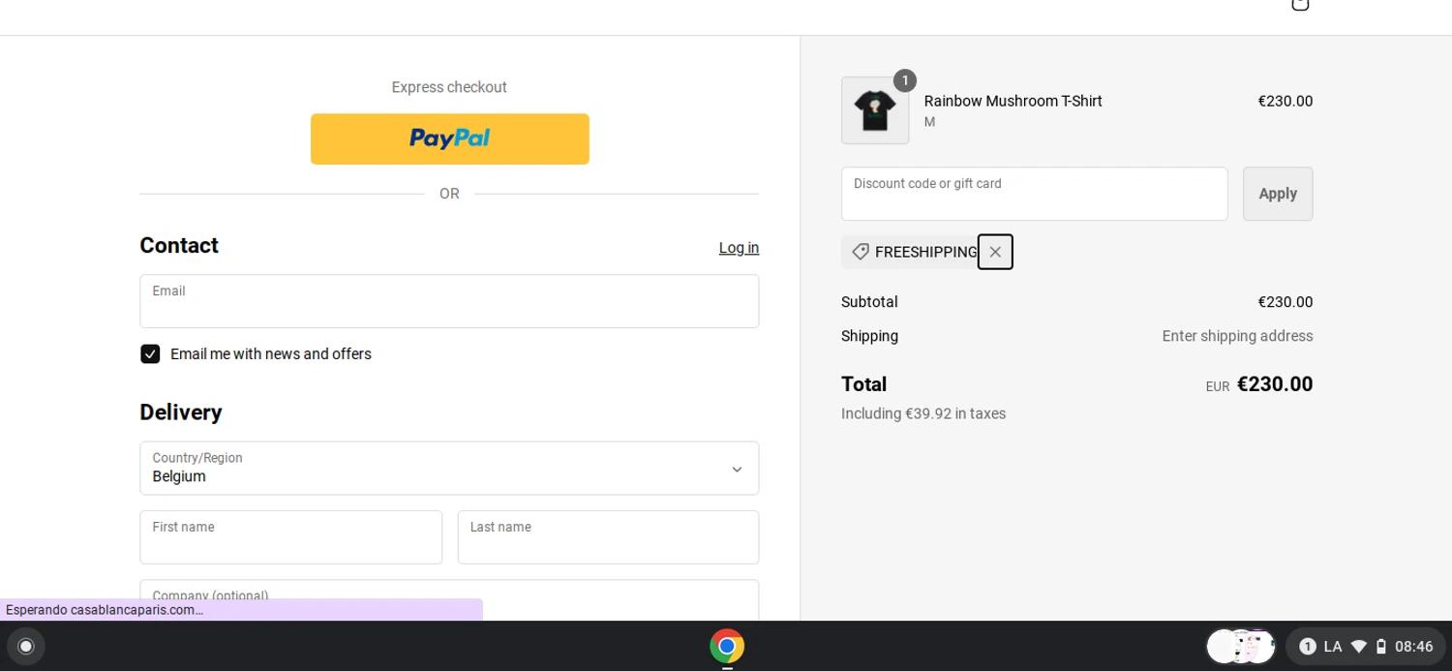Viewport: 1452px width, 671px height.
Task: Click the Country/Region chevron arrow
Action: [737, 470]
